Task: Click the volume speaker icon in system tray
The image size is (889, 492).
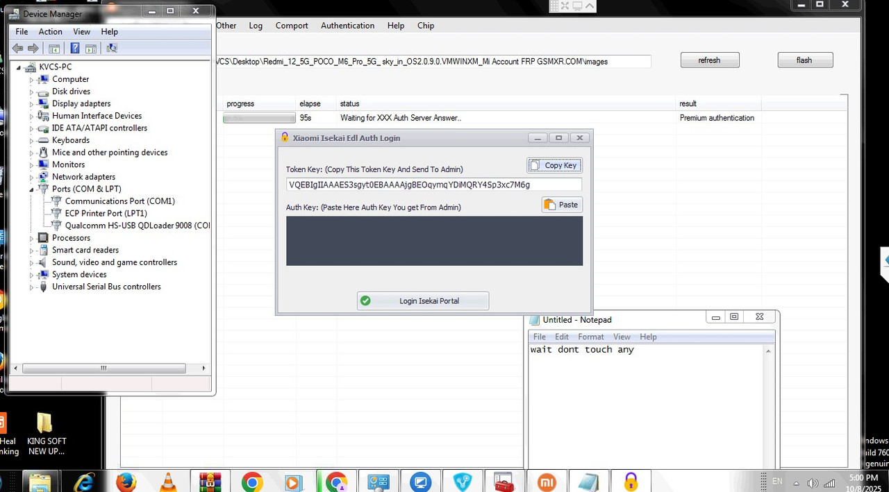Action: [x=813, y=483]
